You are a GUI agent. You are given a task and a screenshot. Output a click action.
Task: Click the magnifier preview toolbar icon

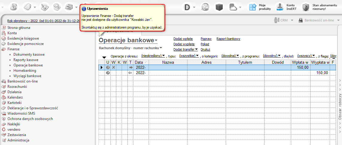click(x=57, y=7)
